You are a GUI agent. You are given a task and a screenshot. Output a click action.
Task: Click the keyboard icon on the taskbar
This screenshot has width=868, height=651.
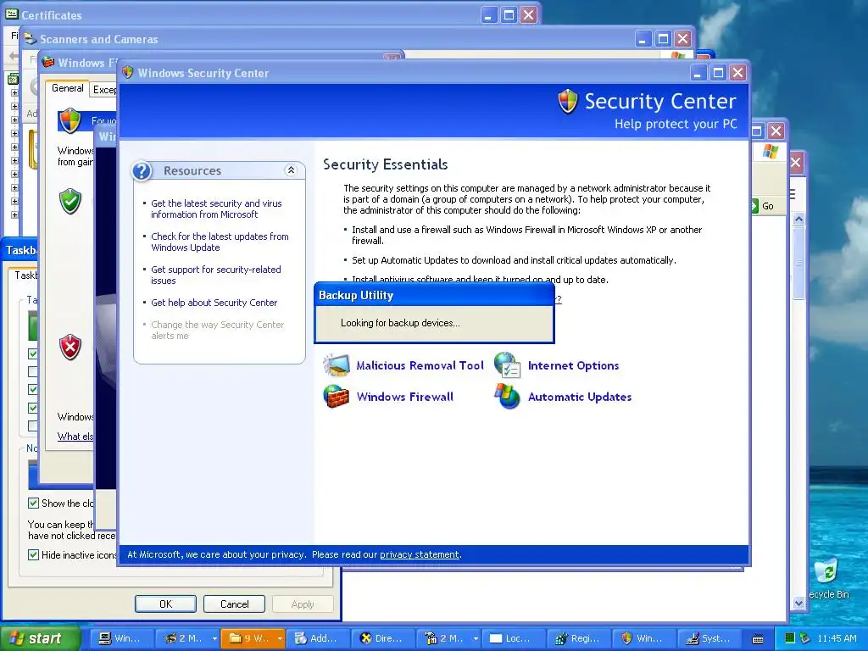(758, 639)
